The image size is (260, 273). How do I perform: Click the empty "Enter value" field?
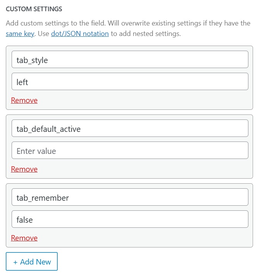pos(130,150)
